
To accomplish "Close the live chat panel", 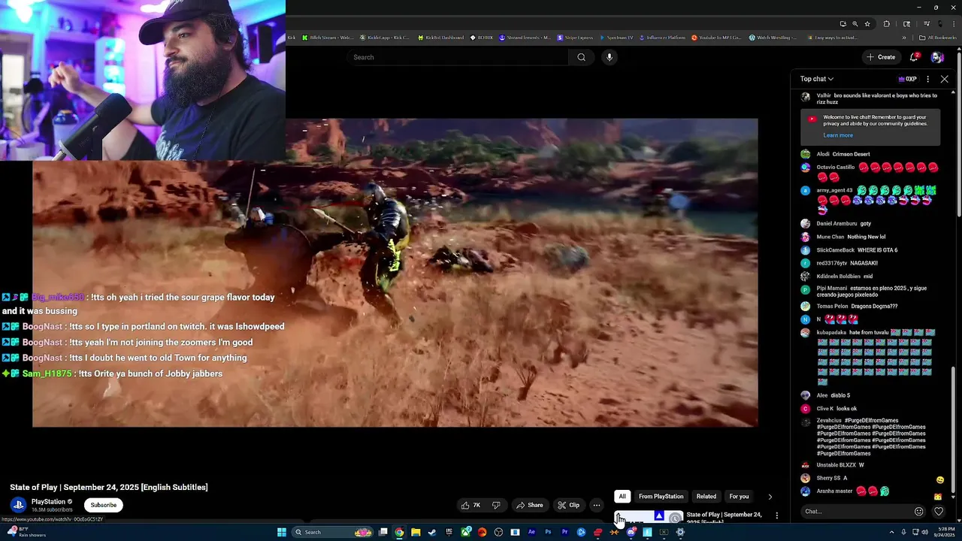I will (x=945, y=79).
